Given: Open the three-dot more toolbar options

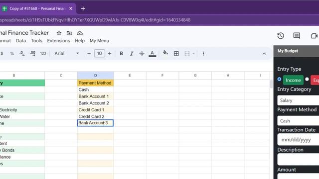Looking at the screenshot, I should pyautogui.click(x=203, y=54).
